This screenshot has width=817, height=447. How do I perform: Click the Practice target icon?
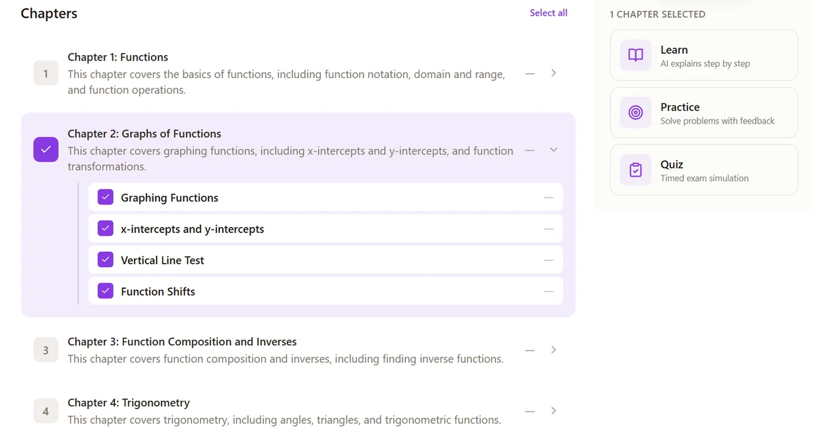tap(635, 112)
